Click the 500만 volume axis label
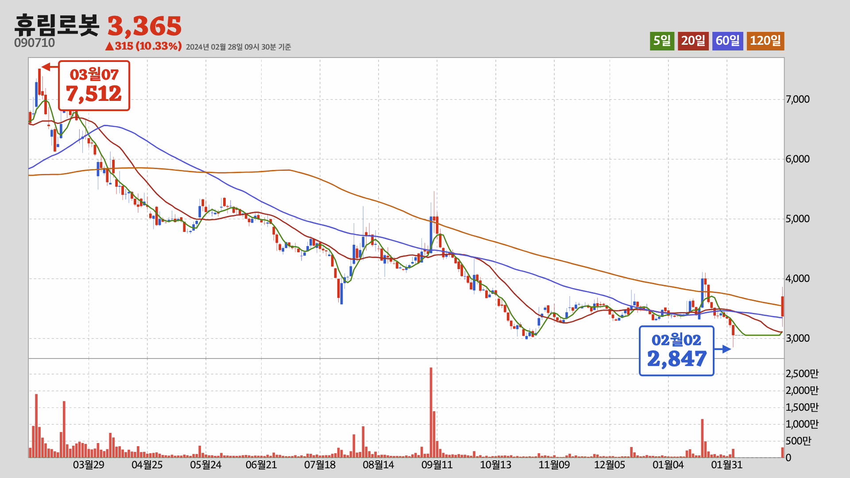The width and height of the screenshot is (850, 478). (799, 441)
